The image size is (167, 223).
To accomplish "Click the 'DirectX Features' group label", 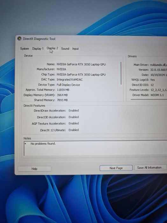I will coord(34,106).
